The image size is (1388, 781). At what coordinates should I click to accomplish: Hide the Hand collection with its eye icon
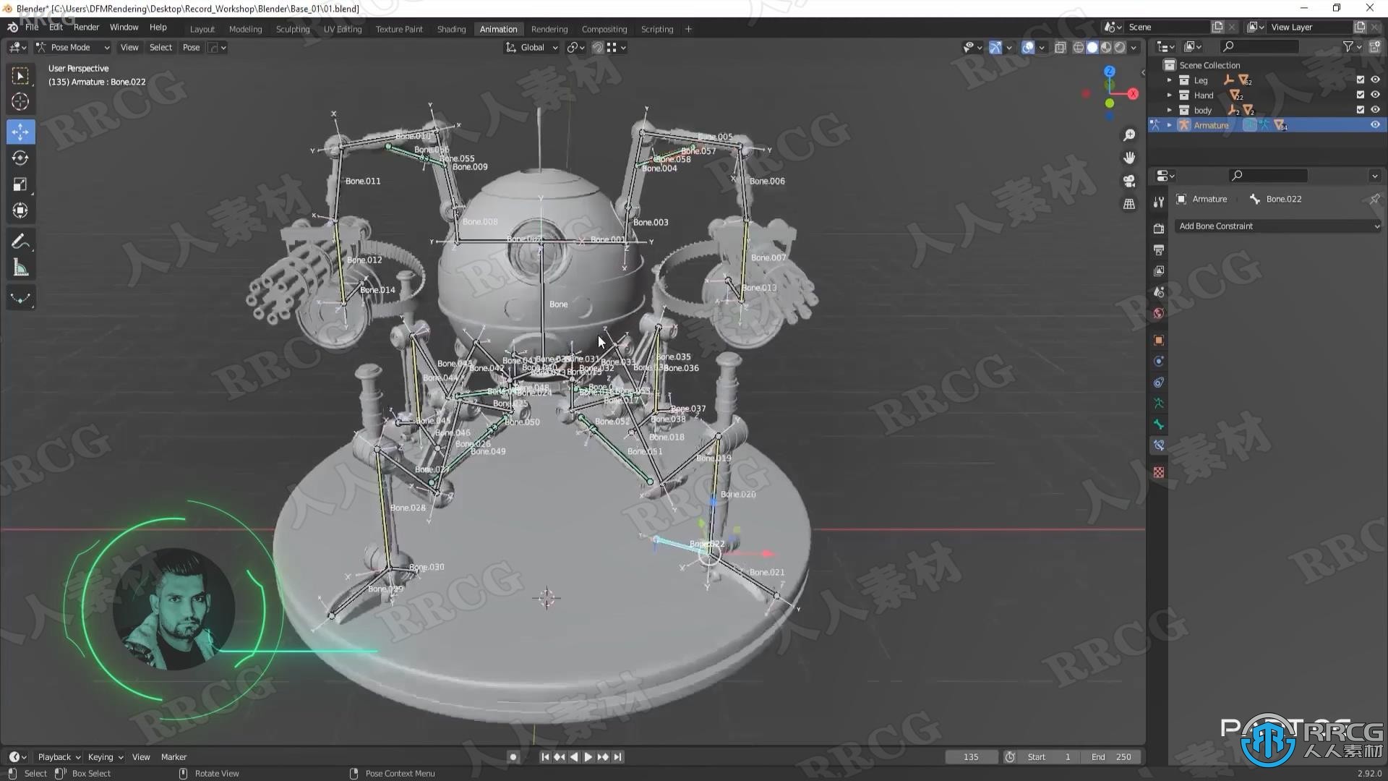coord(1375,95)
